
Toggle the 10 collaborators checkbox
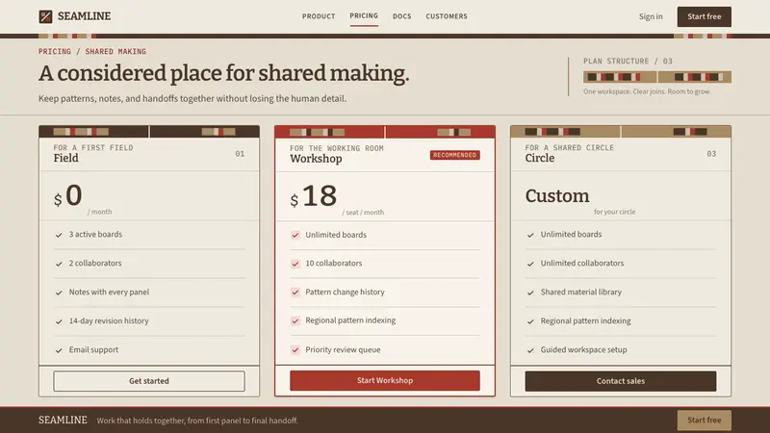click(x=295, y=264)
